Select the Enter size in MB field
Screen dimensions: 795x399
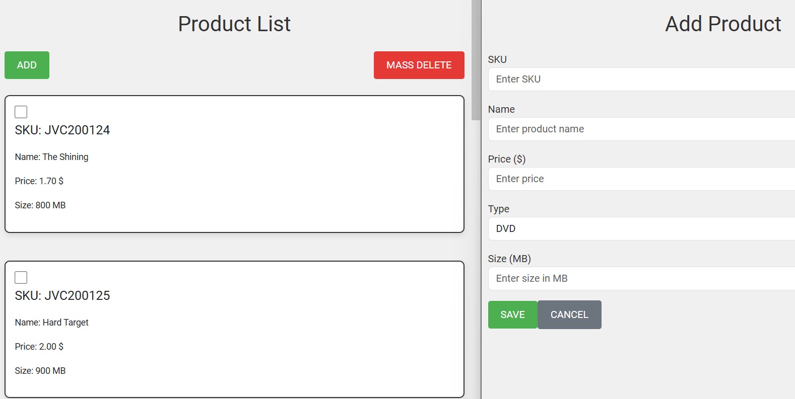click(640, 278)
